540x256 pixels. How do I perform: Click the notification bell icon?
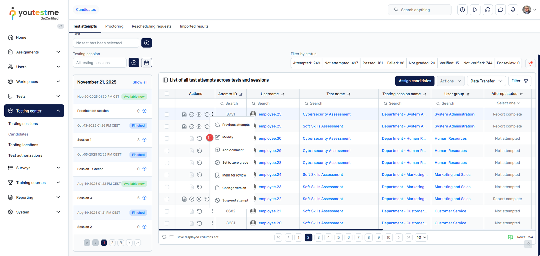point(513,10)
